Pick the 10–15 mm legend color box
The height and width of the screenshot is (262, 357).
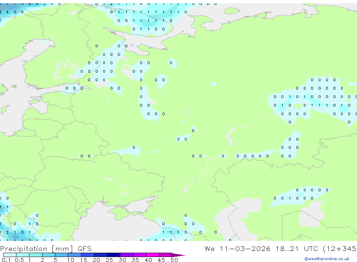click(x=75, y=255)
